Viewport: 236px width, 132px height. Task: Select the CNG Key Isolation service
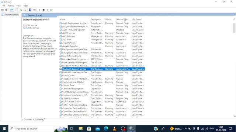click(102, 99)
